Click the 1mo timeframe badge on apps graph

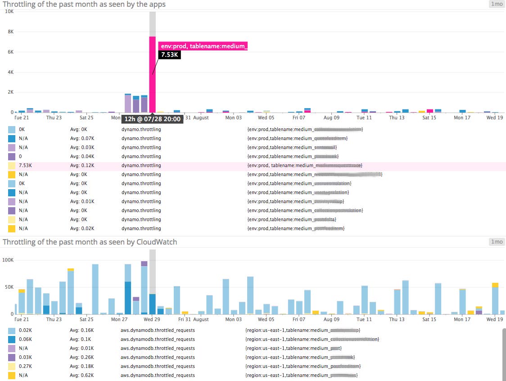click(x=497, y=5)
